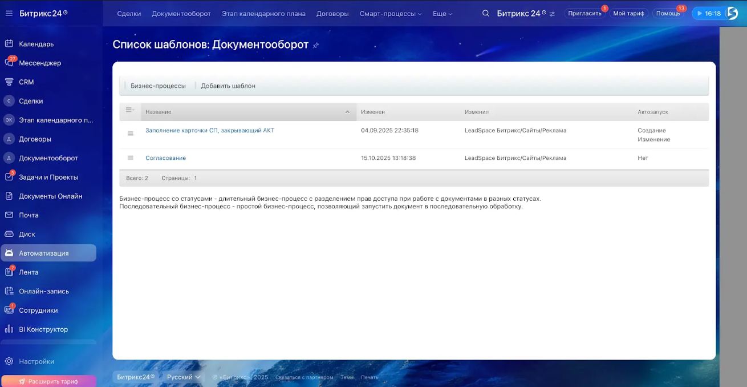The height and width of the screenshot is (387, 747).
Task: Open the Русский language selector
Action: [184, 377]
